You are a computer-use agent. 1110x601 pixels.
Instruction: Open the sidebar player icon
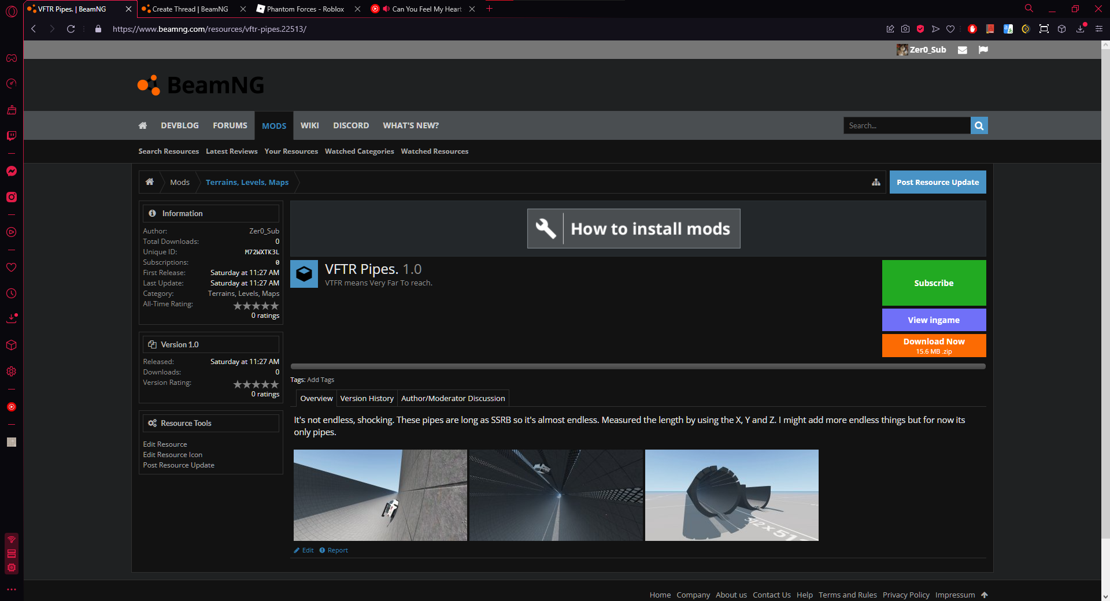tap(12, 232)
